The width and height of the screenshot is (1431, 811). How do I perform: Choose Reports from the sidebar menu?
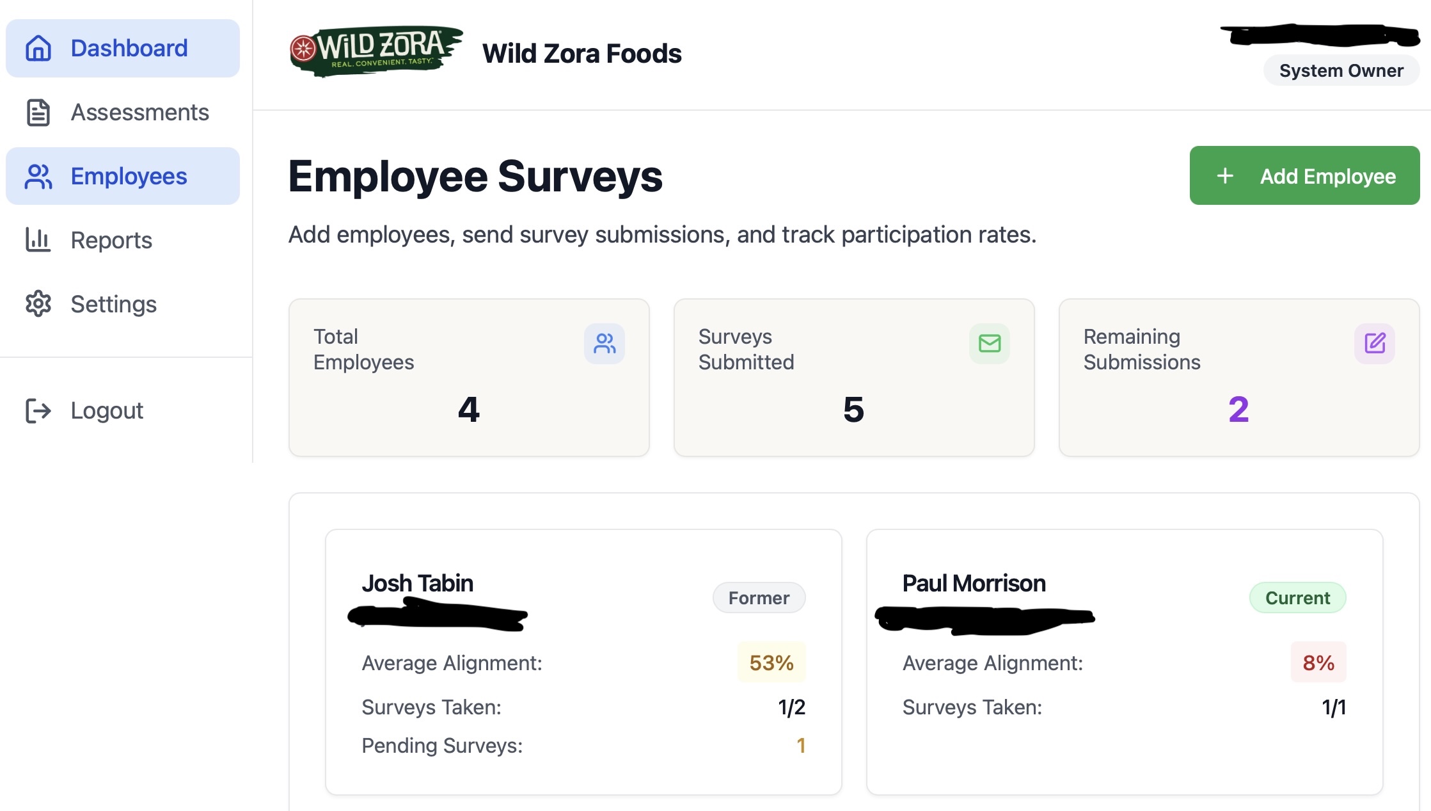click(x=111, y=240)
